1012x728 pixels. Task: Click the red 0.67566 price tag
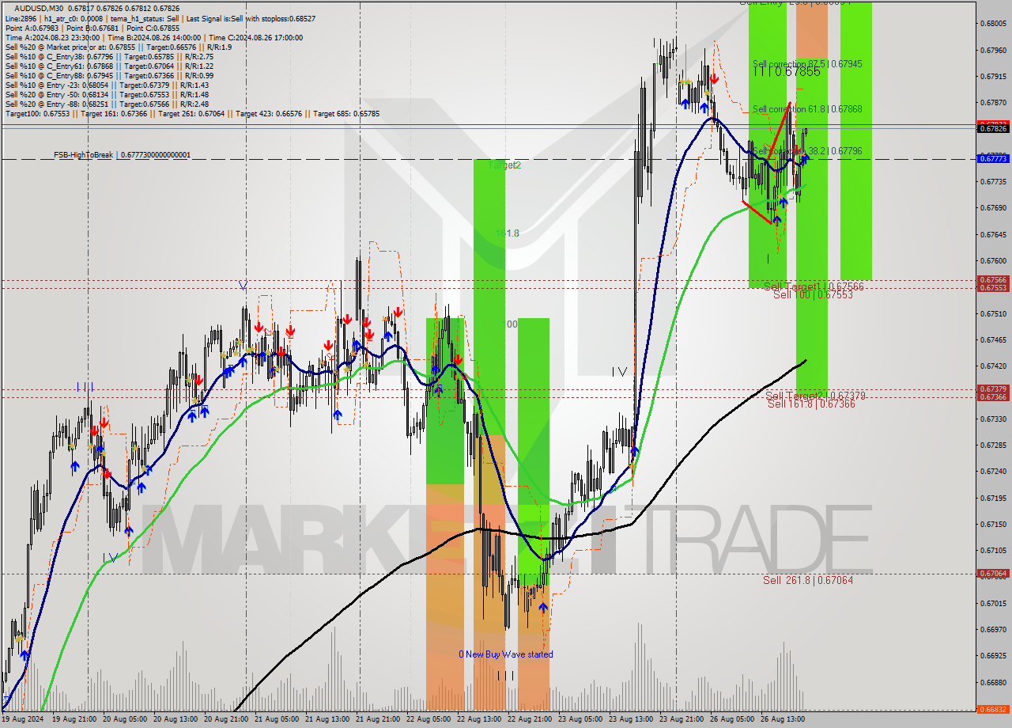click(x=993, y=279)
